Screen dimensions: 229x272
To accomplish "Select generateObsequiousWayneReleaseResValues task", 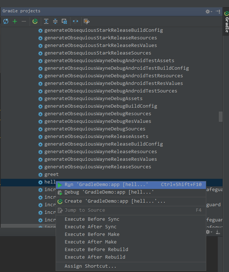I will 101,159.
